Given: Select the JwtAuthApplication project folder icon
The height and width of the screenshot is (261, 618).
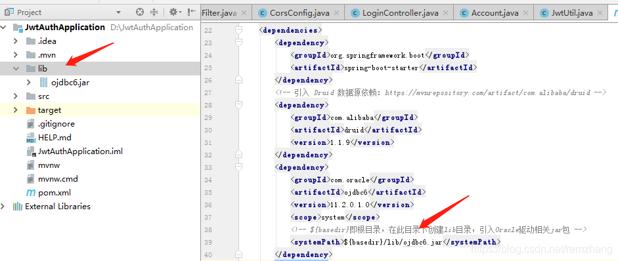Looking at the screenshot, I should [18, 27].
